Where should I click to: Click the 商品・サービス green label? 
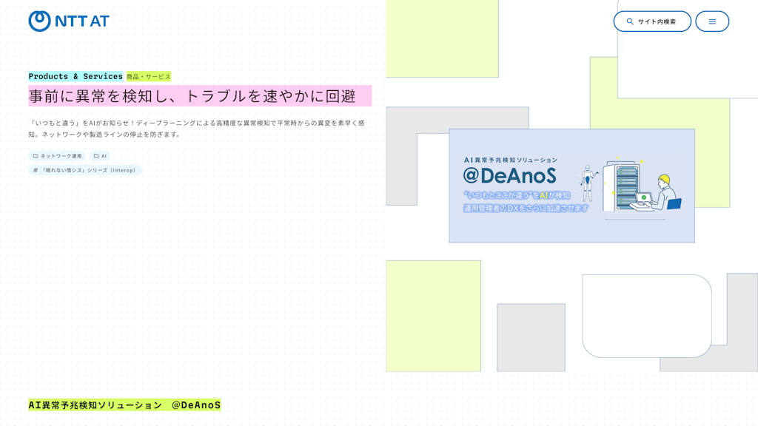click(x=149, y=76)
